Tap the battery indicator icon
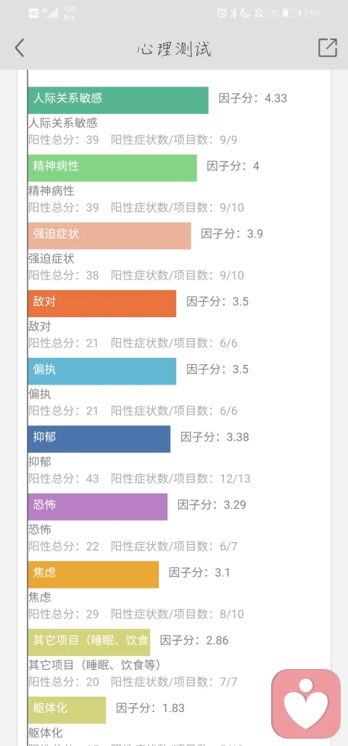Image resolution: width=348 pixels, height=746 pixels. coord(291,13)
